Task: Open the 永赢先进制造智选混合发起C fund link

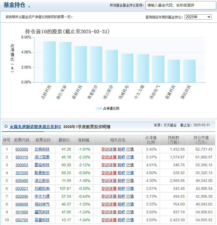Action: click(35, 127)
